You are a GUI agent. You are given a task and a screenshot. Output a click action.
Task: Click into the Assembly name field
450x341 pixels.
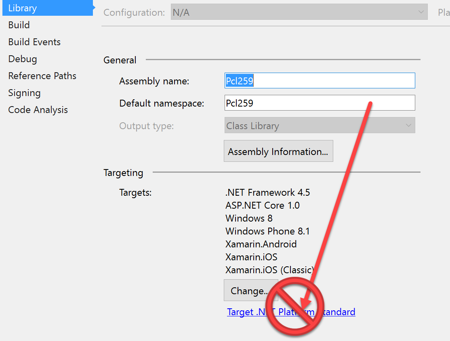tap(320, 81)
